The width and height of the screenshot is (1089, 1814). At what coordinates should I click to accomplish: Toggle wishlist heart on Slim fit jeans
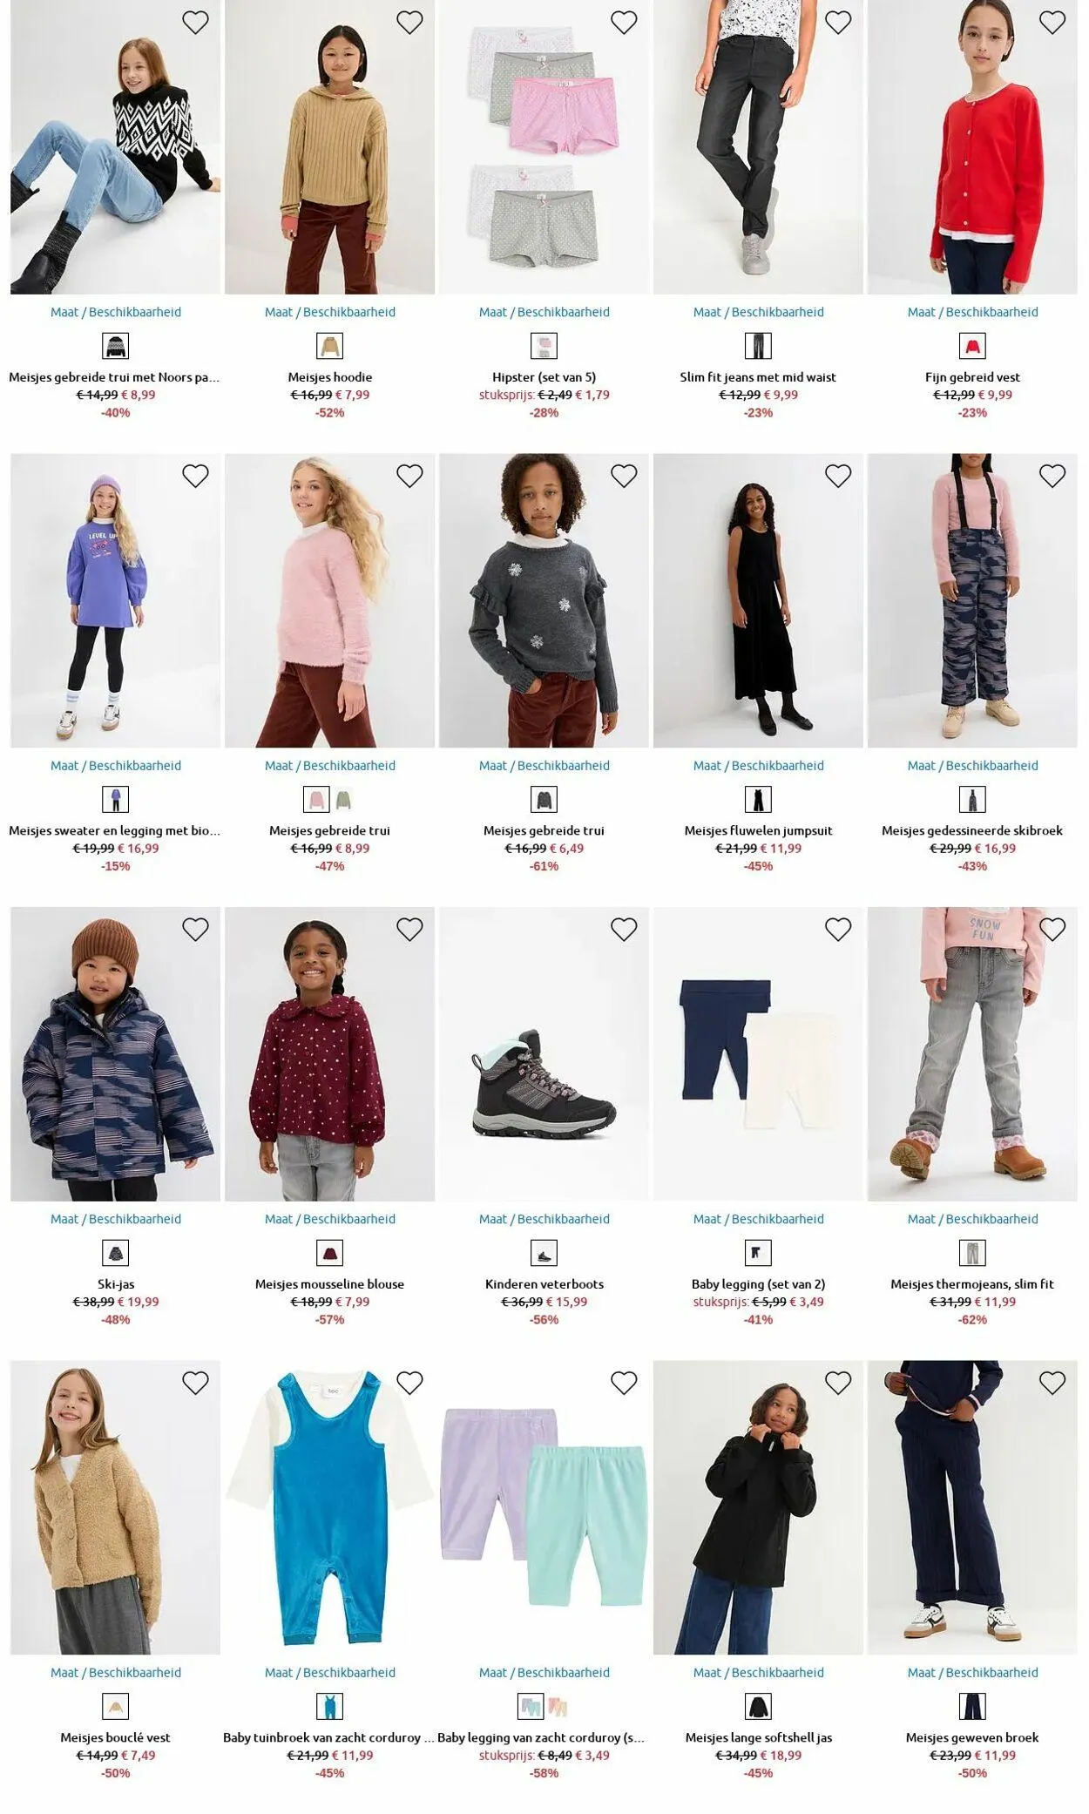click(838, 23)
